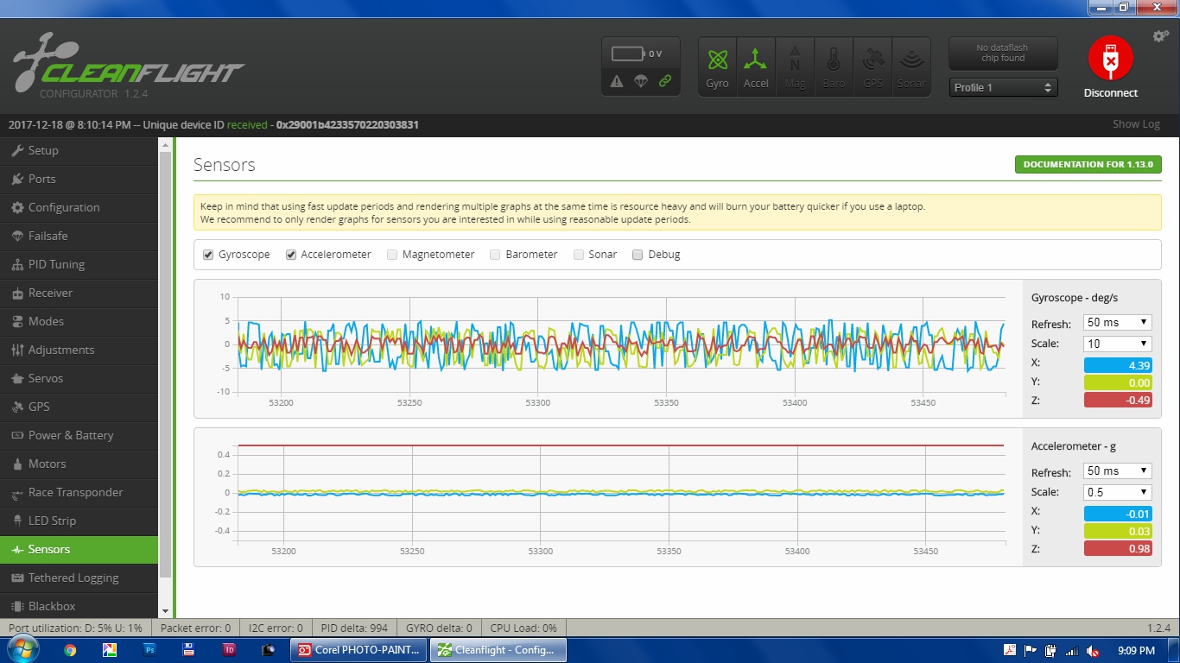Enable the Magnetometer graph checkbox

click(x=392, y=255)
